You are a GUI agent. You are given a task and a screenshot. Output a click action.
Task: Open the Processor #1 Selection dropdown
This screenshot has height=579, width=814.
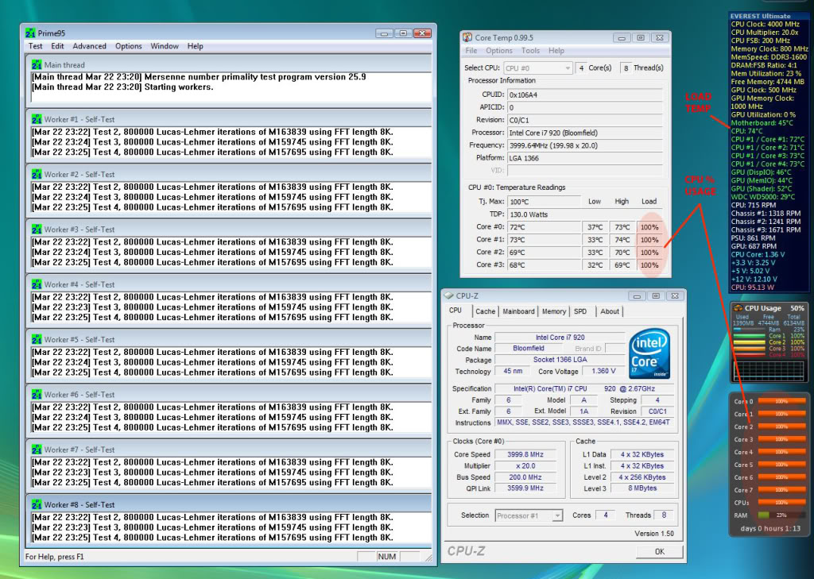tap(529, 515)
